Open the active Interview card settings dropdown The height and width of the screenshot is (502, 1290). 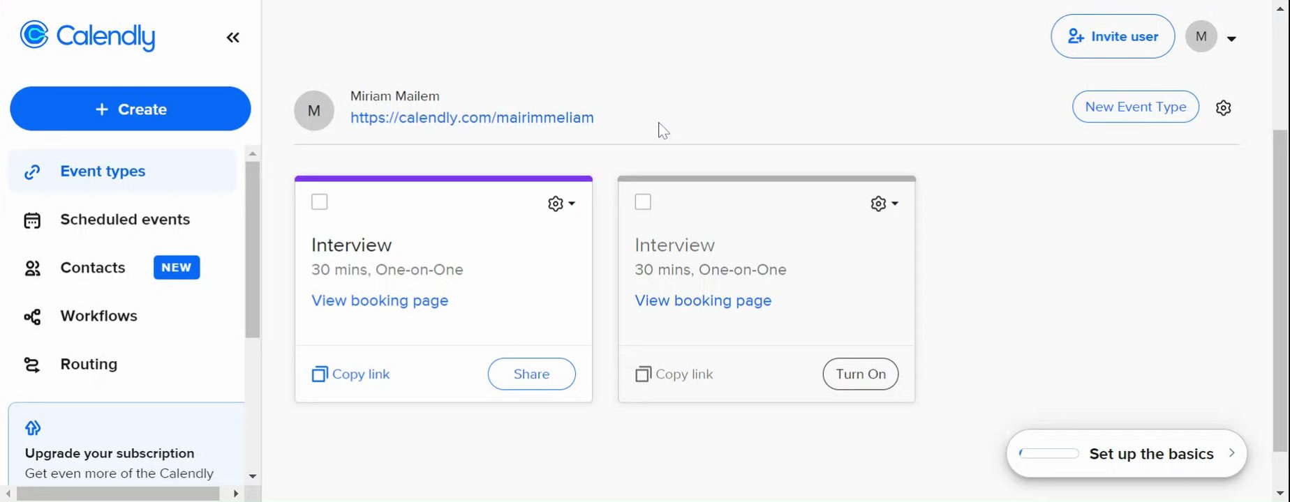click(561, 204)
